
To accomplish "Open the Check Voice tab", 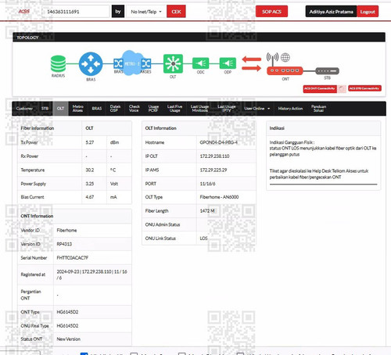I will (135, 109).
